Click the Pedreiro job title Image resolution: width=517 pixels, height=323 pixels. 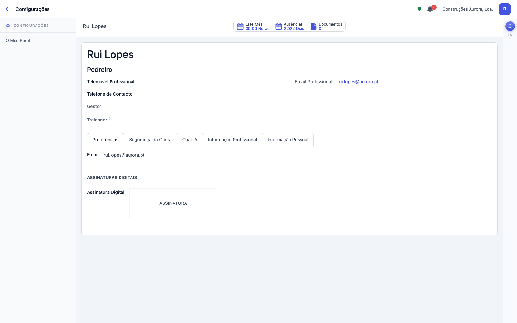pos(100,70)
